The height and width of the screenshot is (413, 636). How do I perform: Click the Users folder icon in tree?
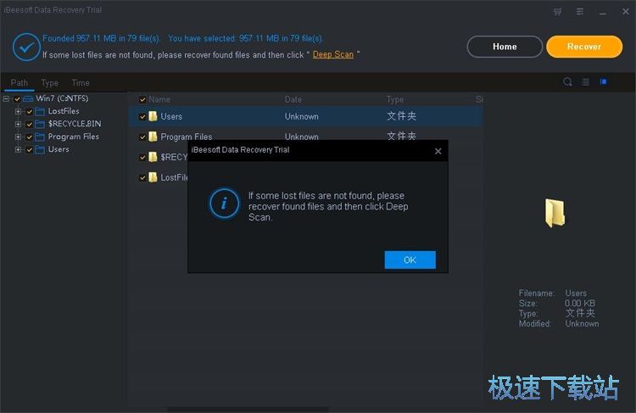click(x=40, y=150)
